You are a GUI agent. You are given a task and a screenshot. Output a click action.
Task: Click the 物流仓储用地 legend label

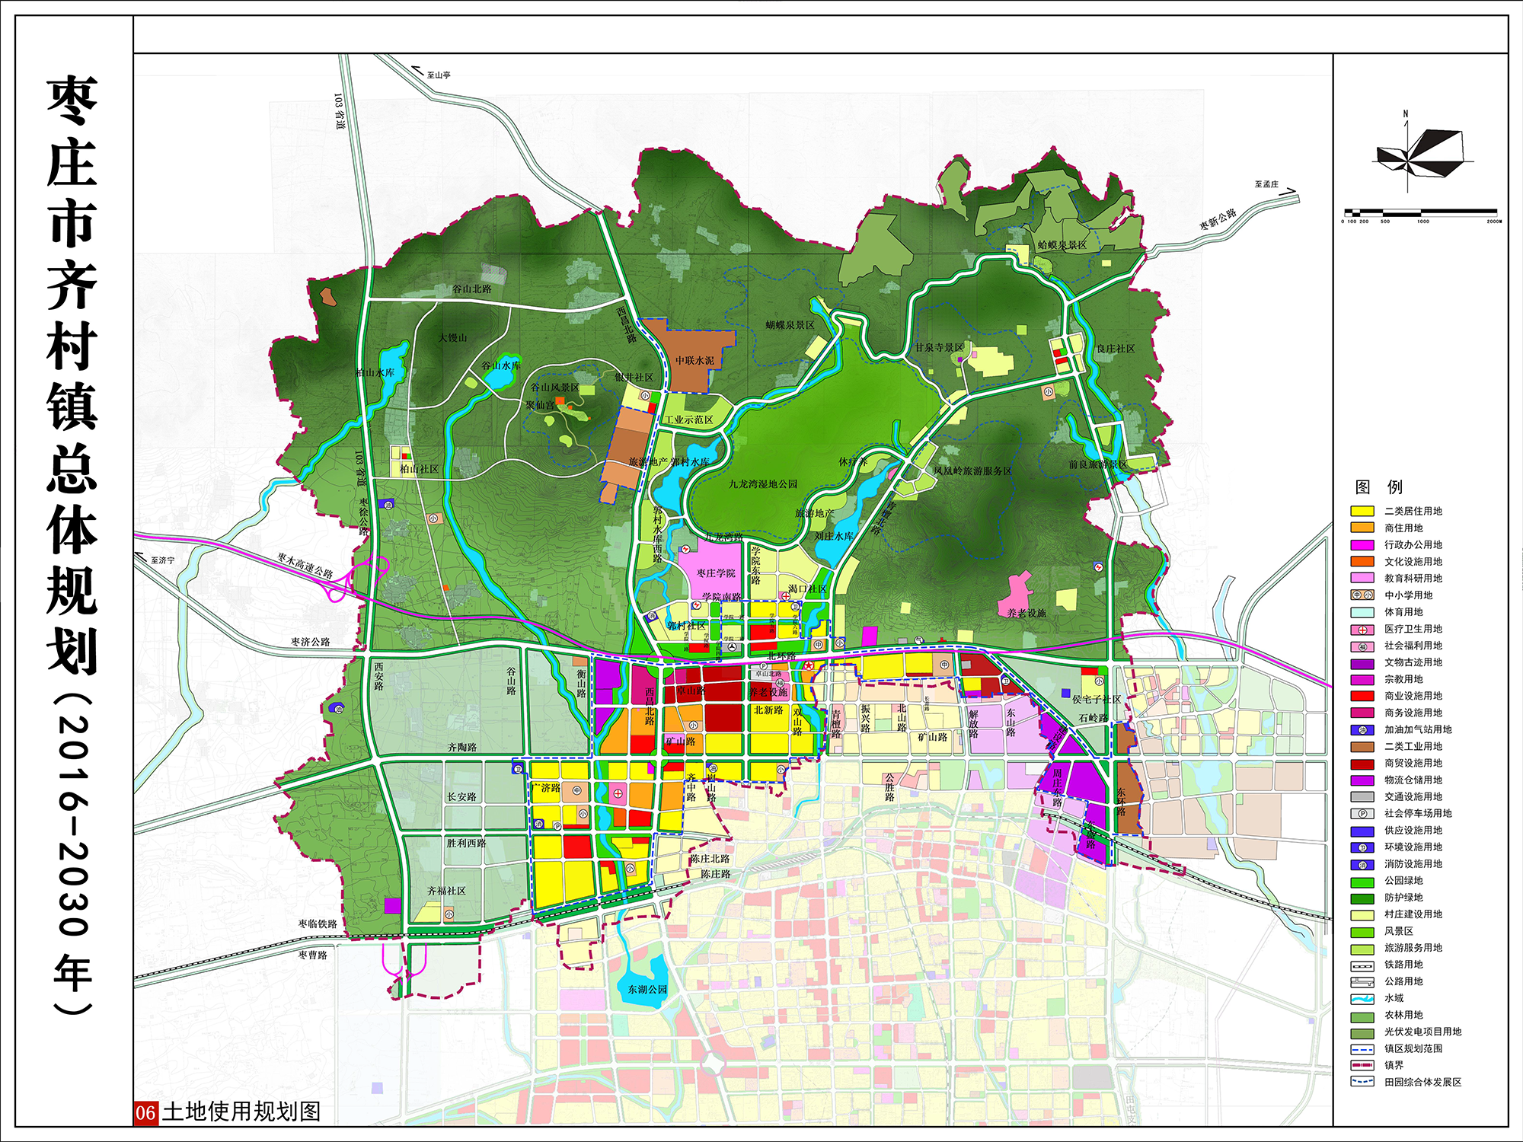tap(1413, 780)
